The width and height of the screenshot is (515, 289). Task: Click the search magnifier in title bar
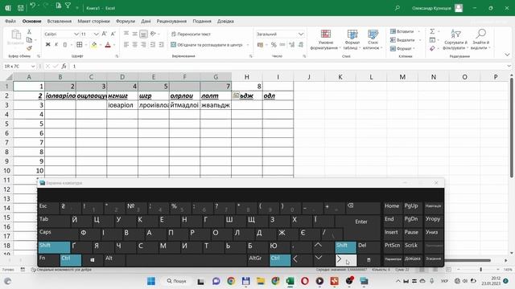(x=398, y=8)
